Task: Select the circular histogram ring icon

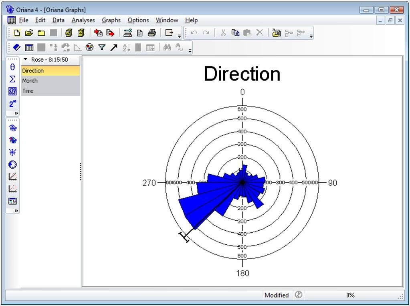Action: (12, 164)
